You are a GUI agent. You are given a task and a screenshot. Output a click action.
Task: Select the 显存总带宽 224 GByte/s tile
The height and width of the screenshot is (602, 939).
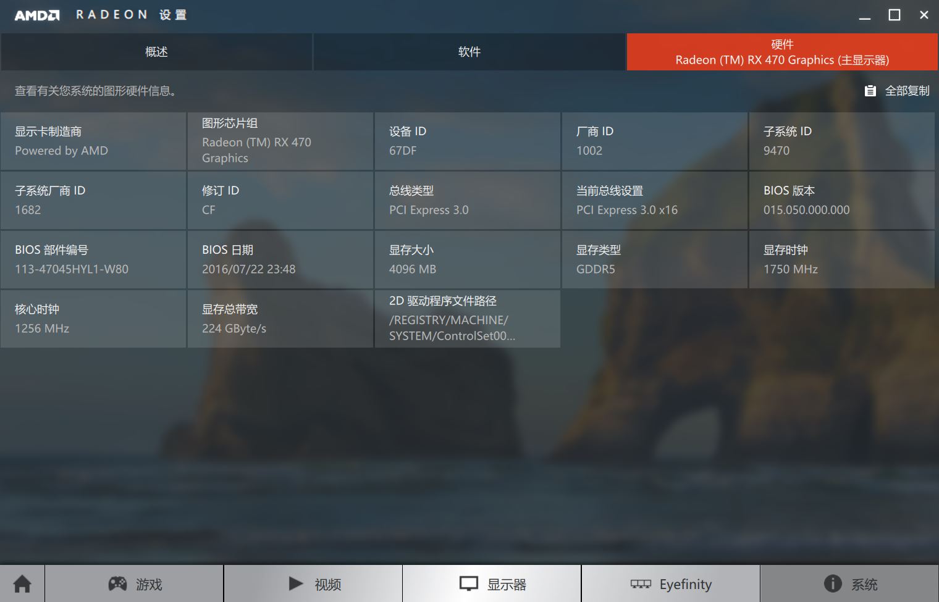click(x=280, y=319)
